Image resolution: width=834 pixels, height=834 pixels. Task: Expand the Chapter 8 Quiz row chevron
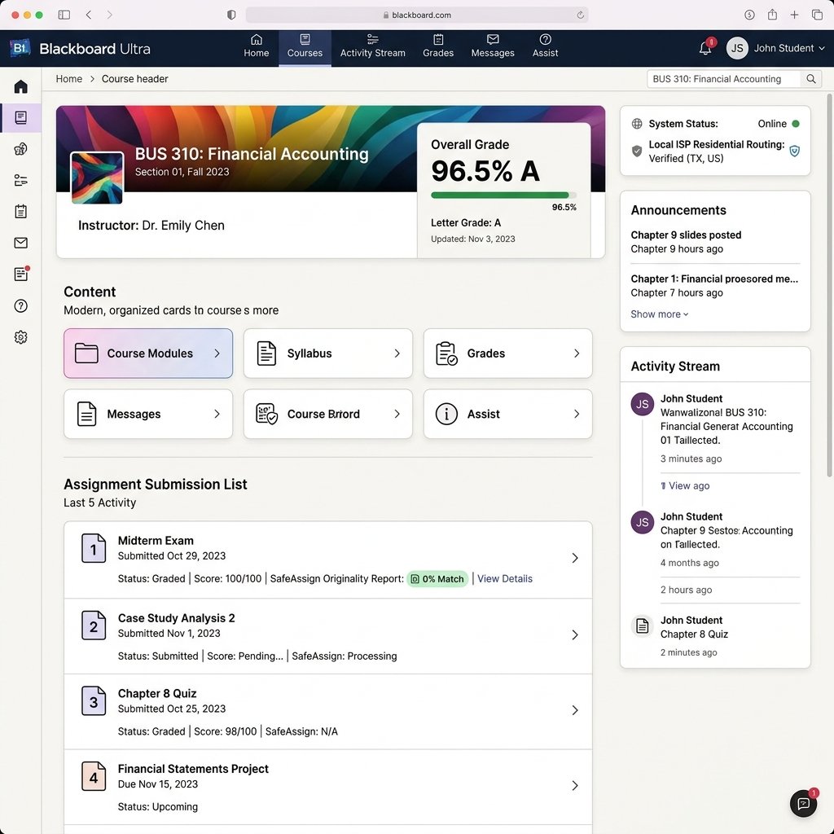pyautogui.click(x=575, y=710)
